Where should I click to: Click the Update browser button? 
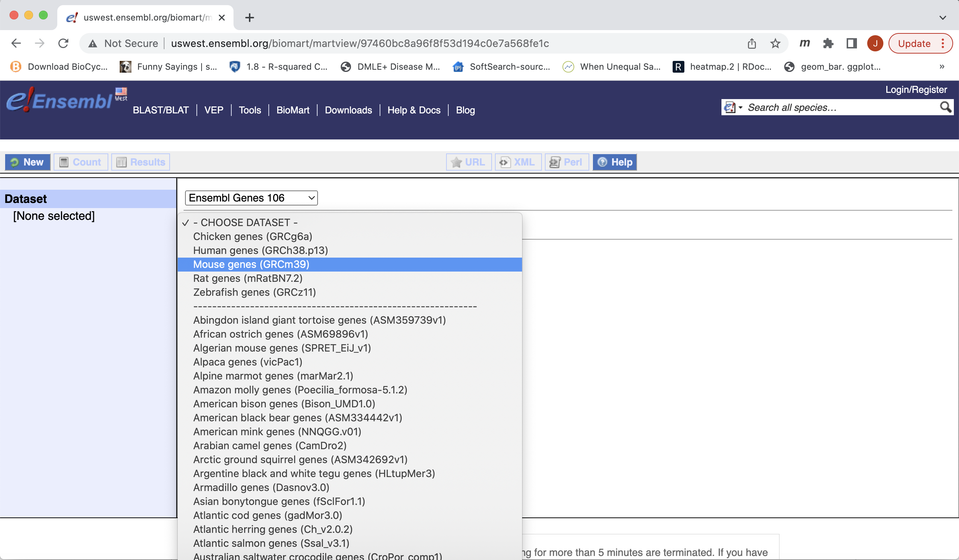(x=920, y=43)
